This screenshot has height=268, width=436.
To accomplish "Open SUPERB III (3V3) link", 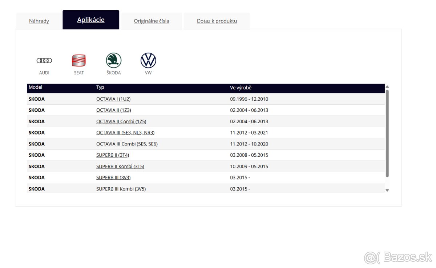I will pos(113,177).
